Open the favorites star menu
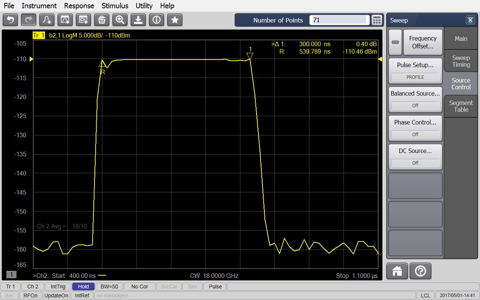 [x=174, y=20]
